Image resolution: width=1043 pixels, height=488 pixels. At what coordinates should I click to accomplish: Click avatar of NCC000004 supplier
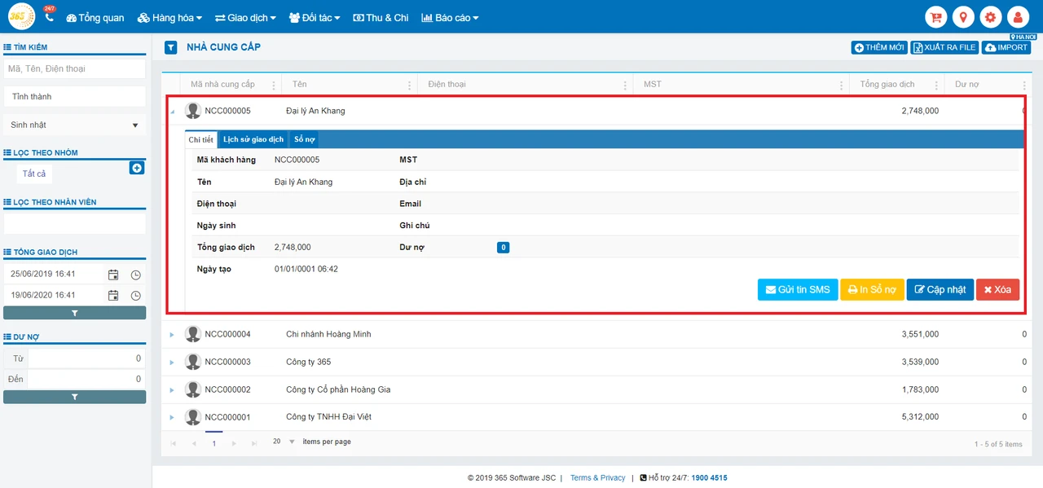(193, 334)
